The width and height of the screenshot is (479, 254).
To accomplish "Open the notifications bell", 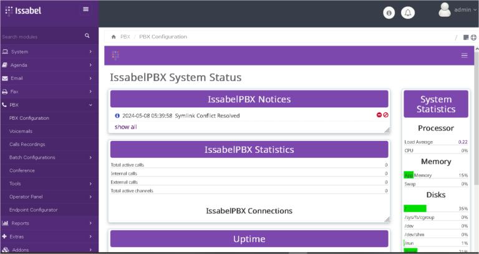I will click(x=408, y=12).
